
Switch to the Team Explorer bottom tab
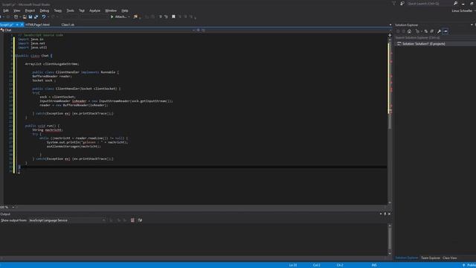[x=431, y=258]
